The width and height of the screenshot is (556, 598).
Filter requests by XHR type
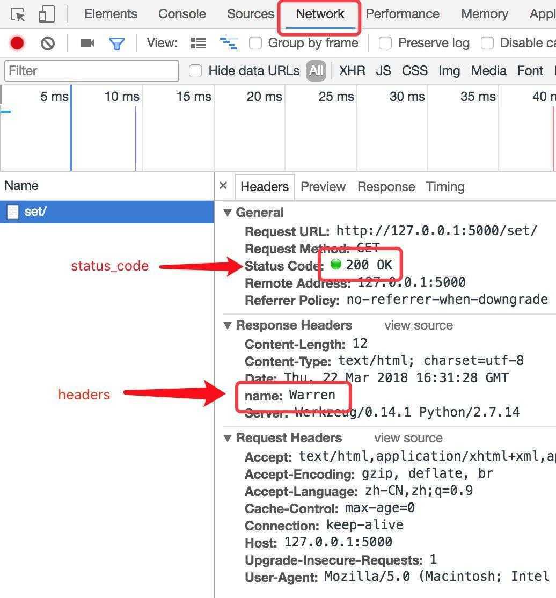(352, 71)
